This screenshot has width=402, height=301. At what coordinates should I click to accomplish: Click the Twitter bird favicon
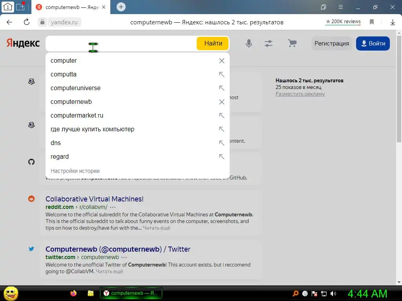[x=31, y=249]
